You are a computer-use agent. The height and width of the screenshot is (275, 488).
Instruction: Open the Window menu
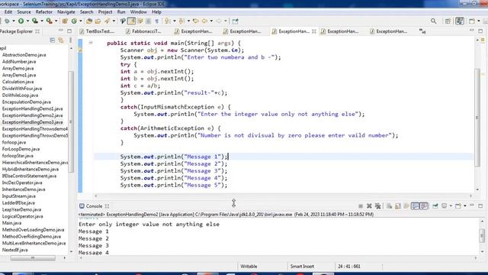(x=138, y=12)
